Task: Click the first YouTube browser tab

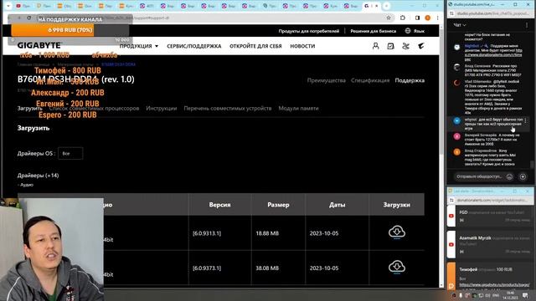Action: [23, 6]
